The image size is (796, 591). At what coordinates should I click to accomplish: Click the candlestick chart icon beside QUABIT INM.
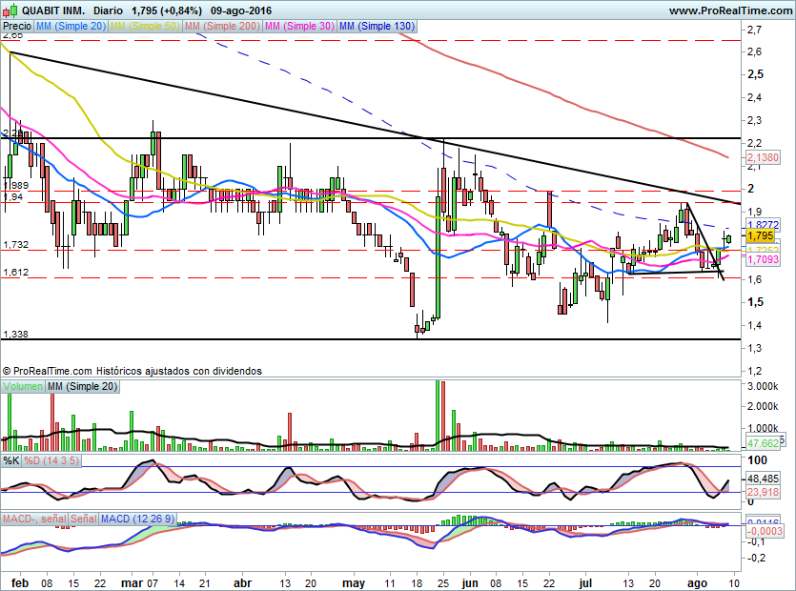[10, 10]
